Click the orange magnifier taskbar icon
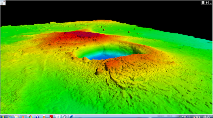The height and width of the screenshot is (118, 213). click(44, 116)
